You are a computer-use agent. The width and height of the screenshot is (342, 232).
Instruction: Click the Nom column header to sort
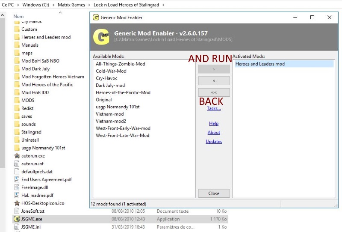click(x=18, y=16)
